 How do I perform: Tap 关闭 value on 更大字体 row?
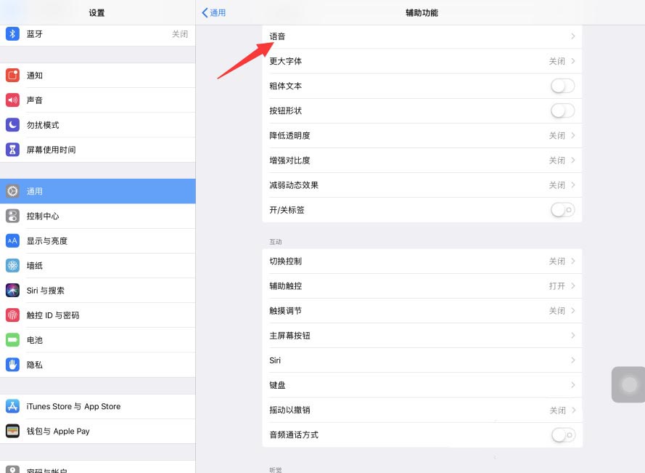(x=557, y=61)
